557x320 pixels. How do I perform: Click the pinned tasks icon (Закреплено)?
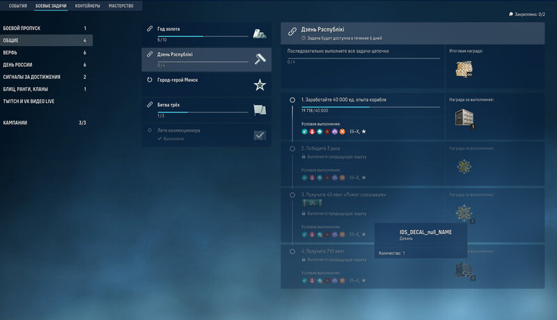[511, 14]
